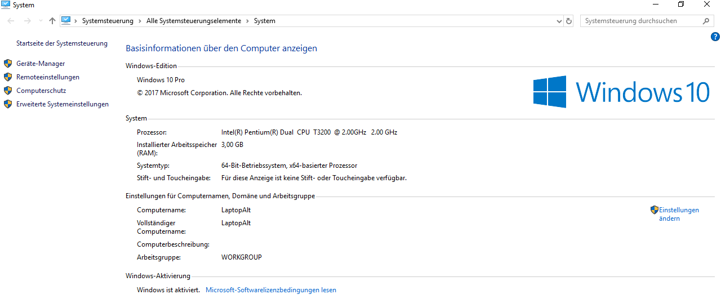
Task: Expand chevron before Systemsteuerung breadcrumb
Action: point(76,21)
